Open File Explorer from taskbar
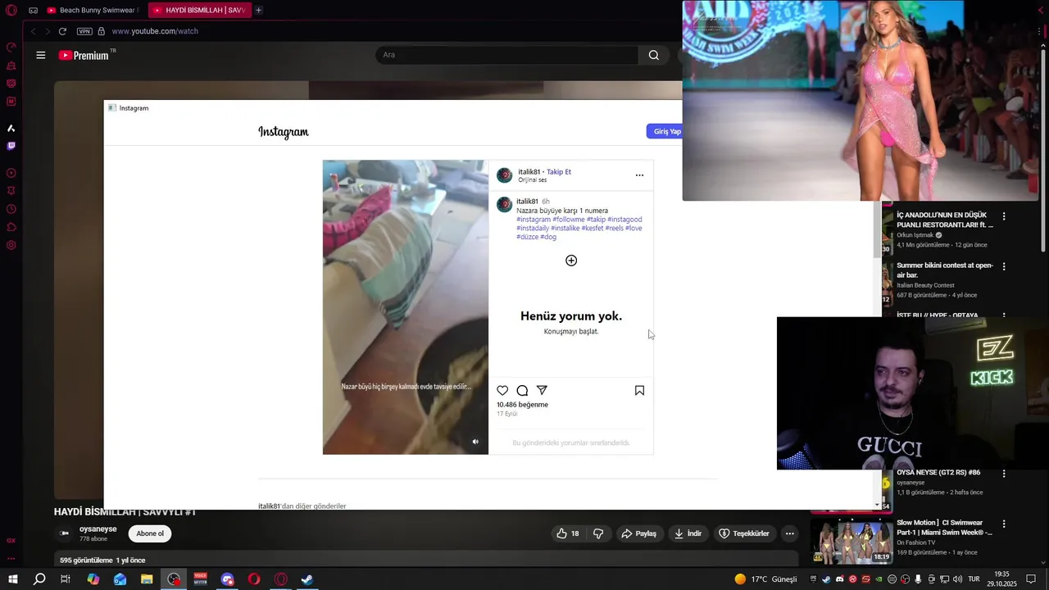Viewport: 1049px width, 590px height. [147, 579]
